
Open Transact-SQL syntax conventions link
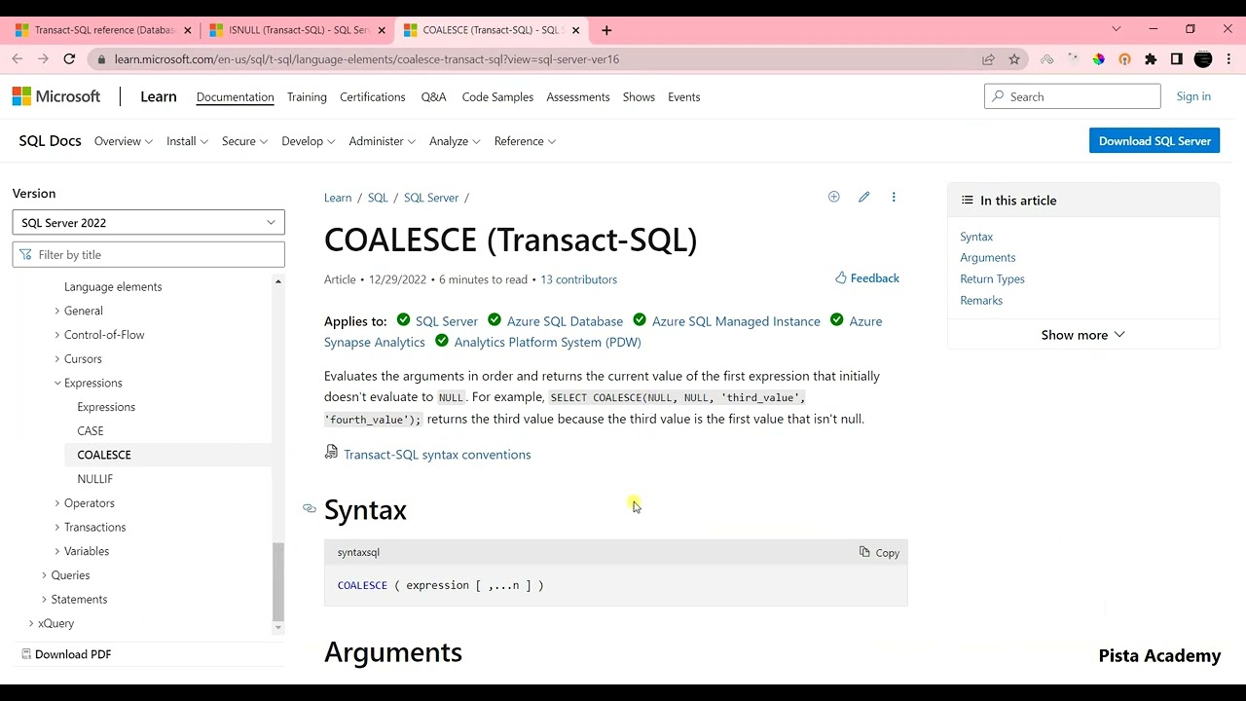click(x=437, y=455)
